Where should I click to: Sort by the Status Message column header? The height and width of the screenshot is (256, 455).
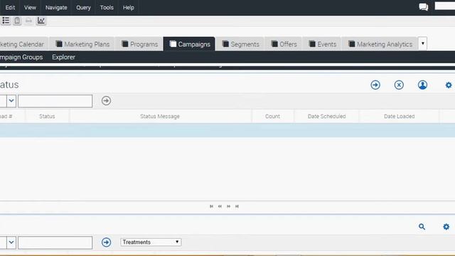click(160, 117)
